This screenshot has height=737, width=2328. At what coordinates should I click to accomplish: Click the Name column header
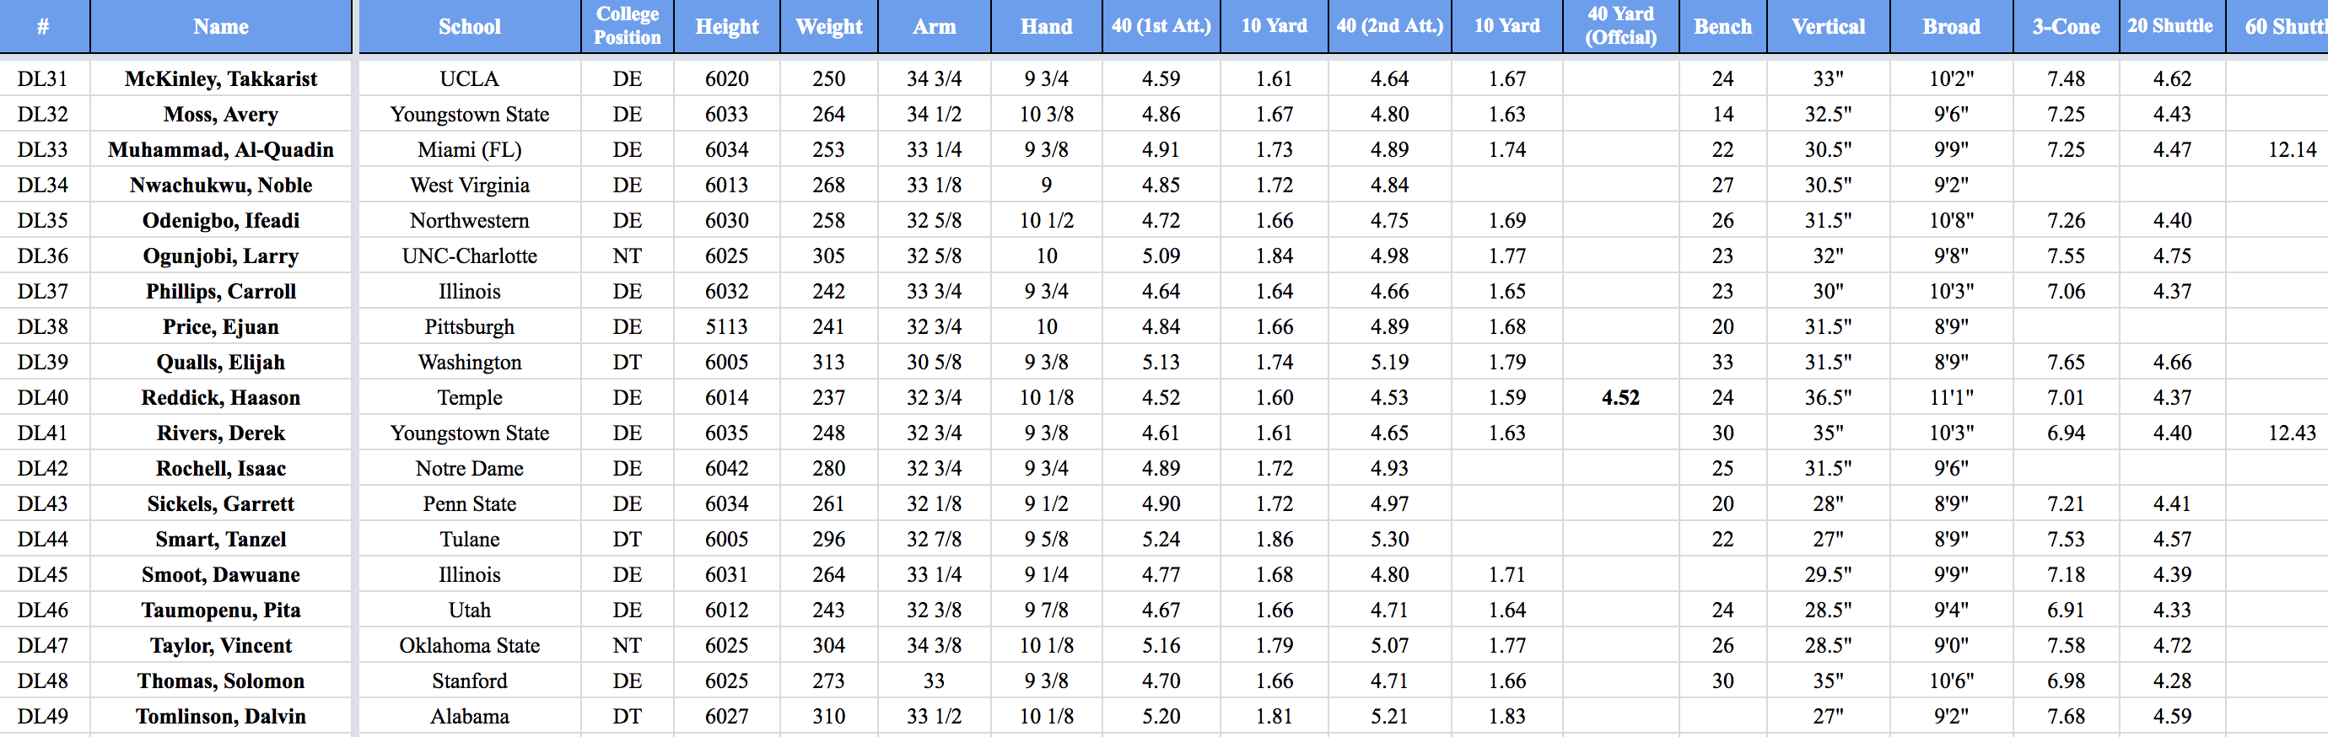tap(220, 26)
